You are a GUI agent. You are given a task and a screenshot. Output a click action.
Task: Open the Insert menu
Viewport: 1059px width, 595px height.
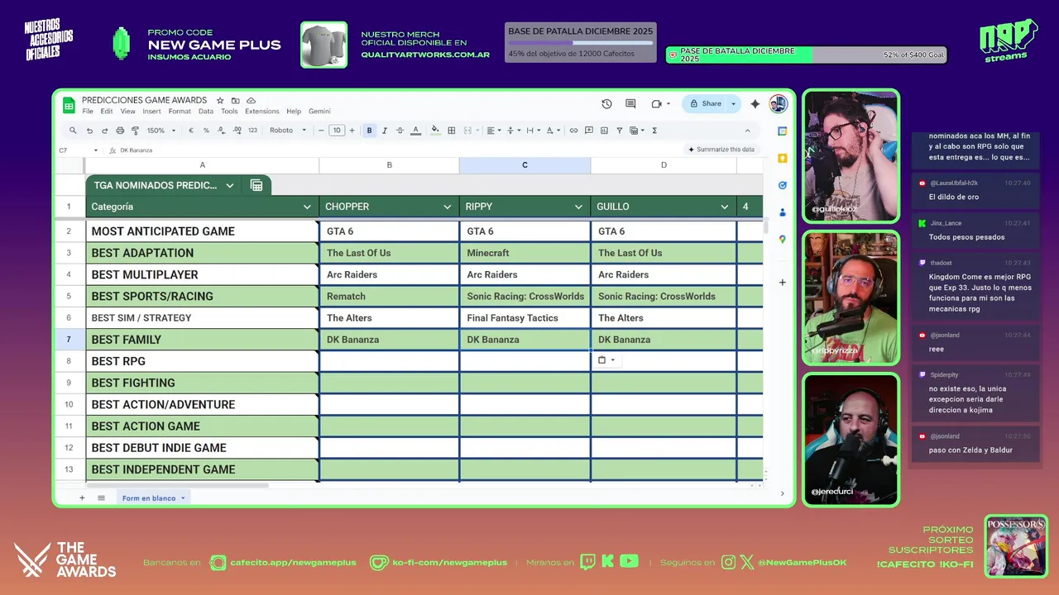click(151, 112)
